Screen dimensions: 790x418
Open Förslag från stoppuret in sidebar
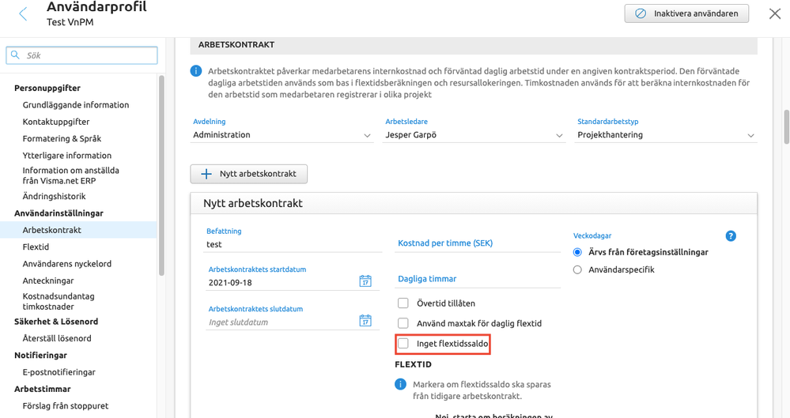click(66, 406)
